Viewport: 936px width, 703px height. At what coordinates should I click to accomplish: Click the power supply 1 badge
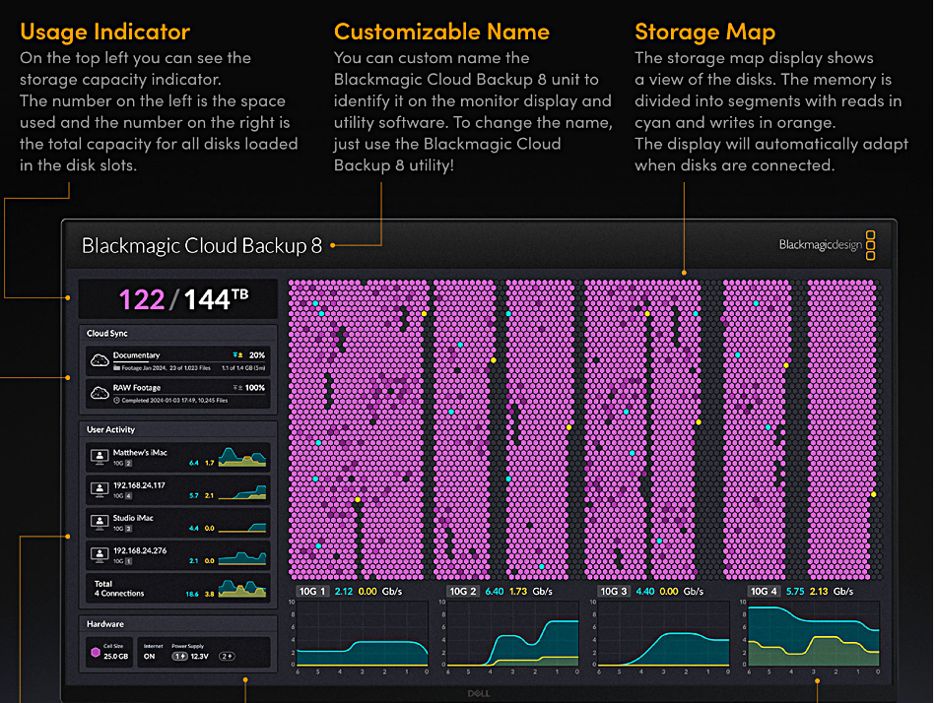179,657
